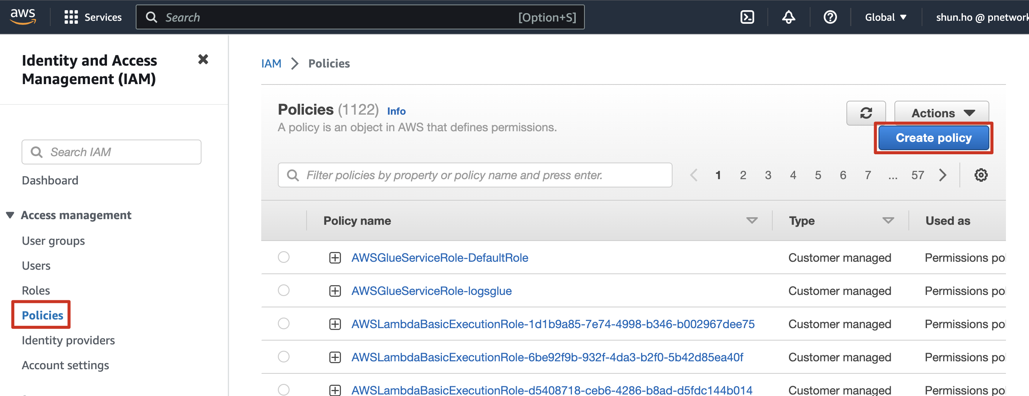Open the Info link next to Policies
This screenshot has height=396, width=1029.
396,111
